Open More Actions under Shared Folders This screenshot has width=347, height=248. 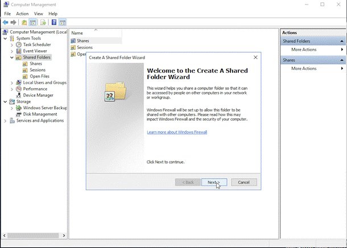313,49
